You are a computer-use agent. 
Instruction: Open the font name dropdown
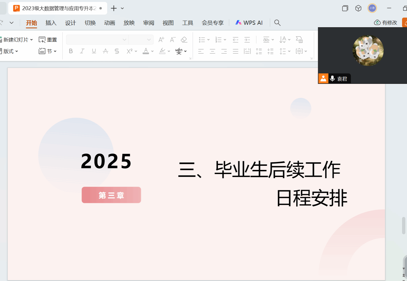coord(124,40)
